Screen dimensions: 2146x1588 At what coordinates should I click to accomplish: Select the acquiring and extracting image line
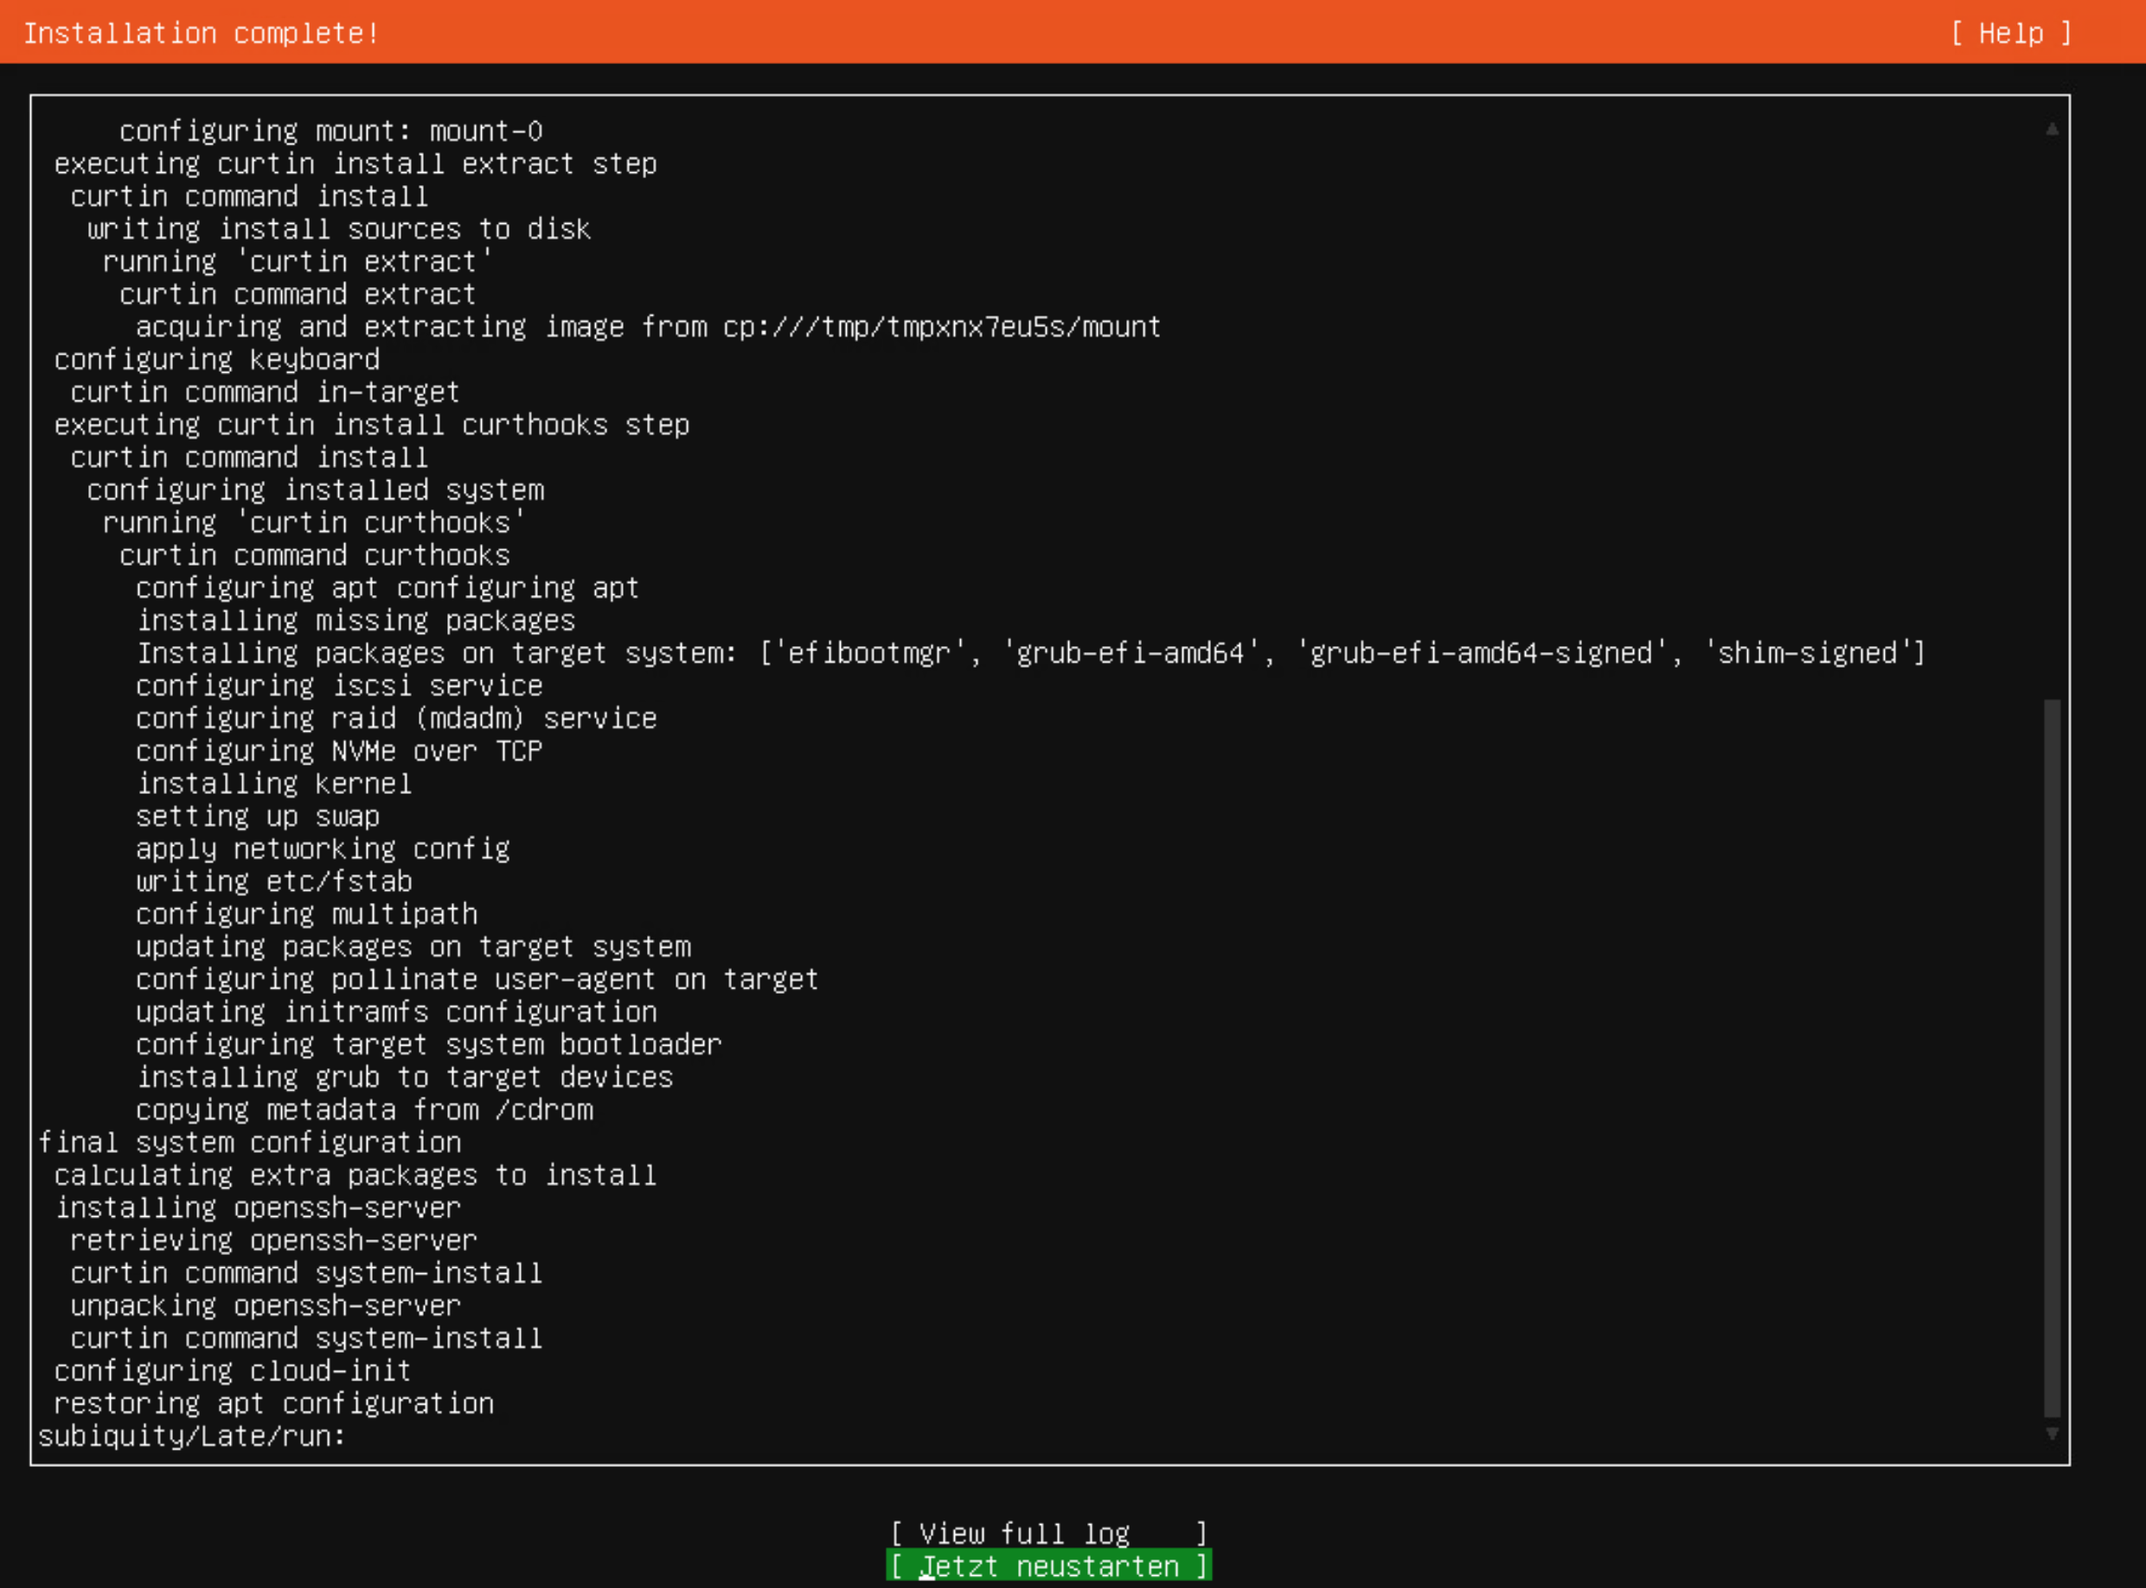pyautogui.click(x=648, y=327)
